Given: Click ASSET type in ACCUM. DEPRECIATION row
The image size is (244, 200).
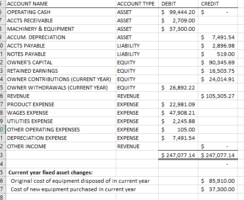Looking at the screenshot, I should click(x=137, y=37).
